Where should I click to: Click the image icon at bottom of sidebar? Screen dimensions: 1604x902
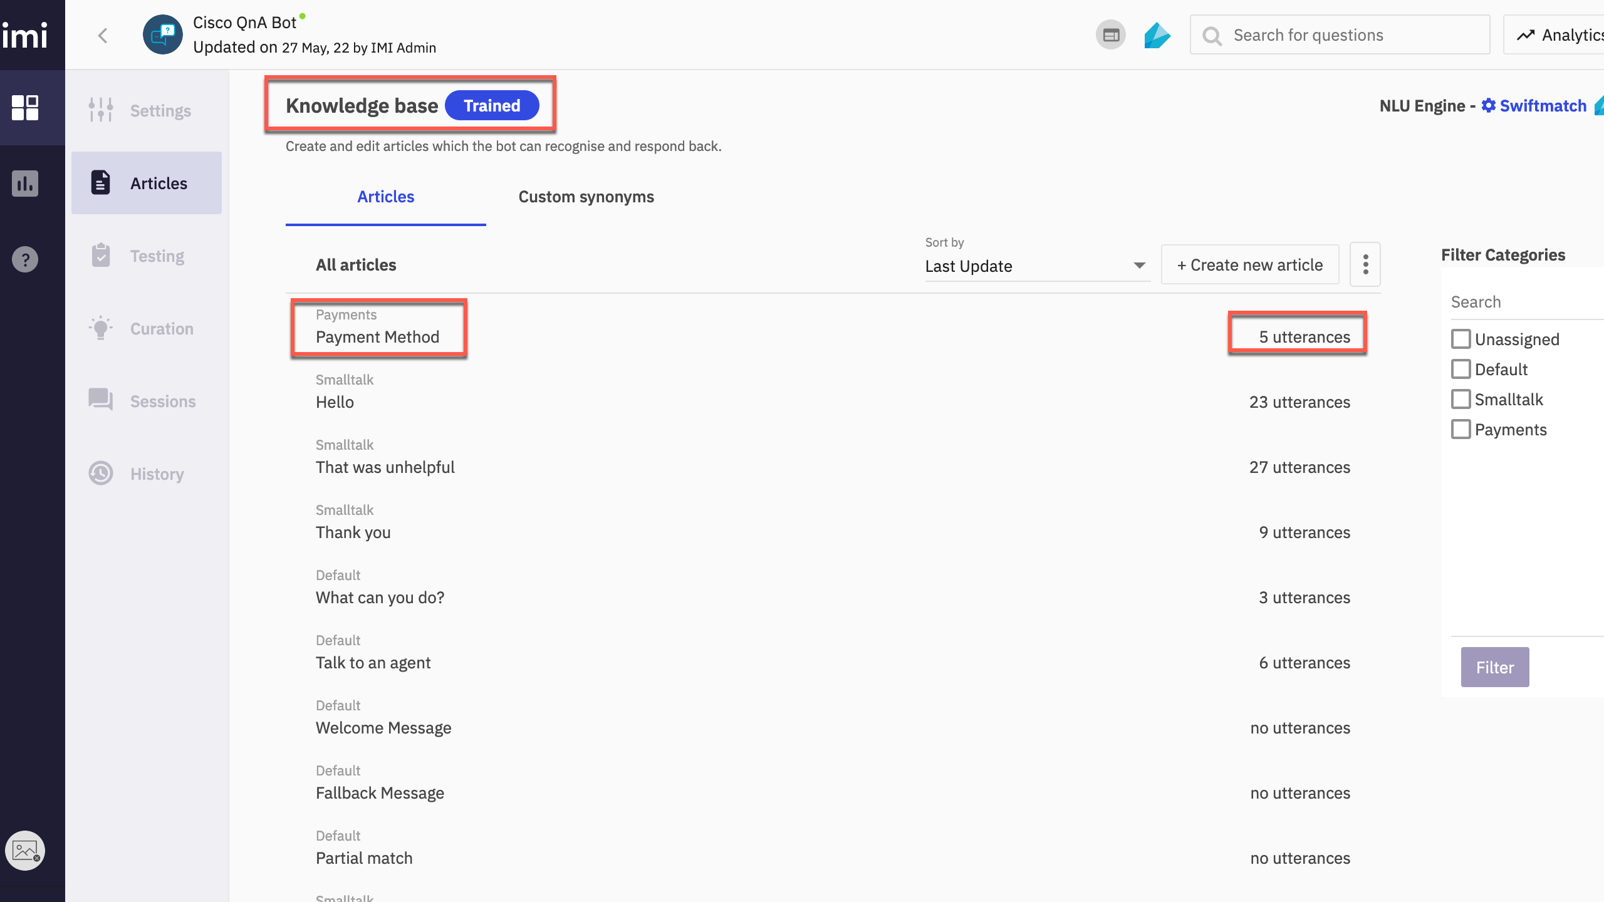25,851
